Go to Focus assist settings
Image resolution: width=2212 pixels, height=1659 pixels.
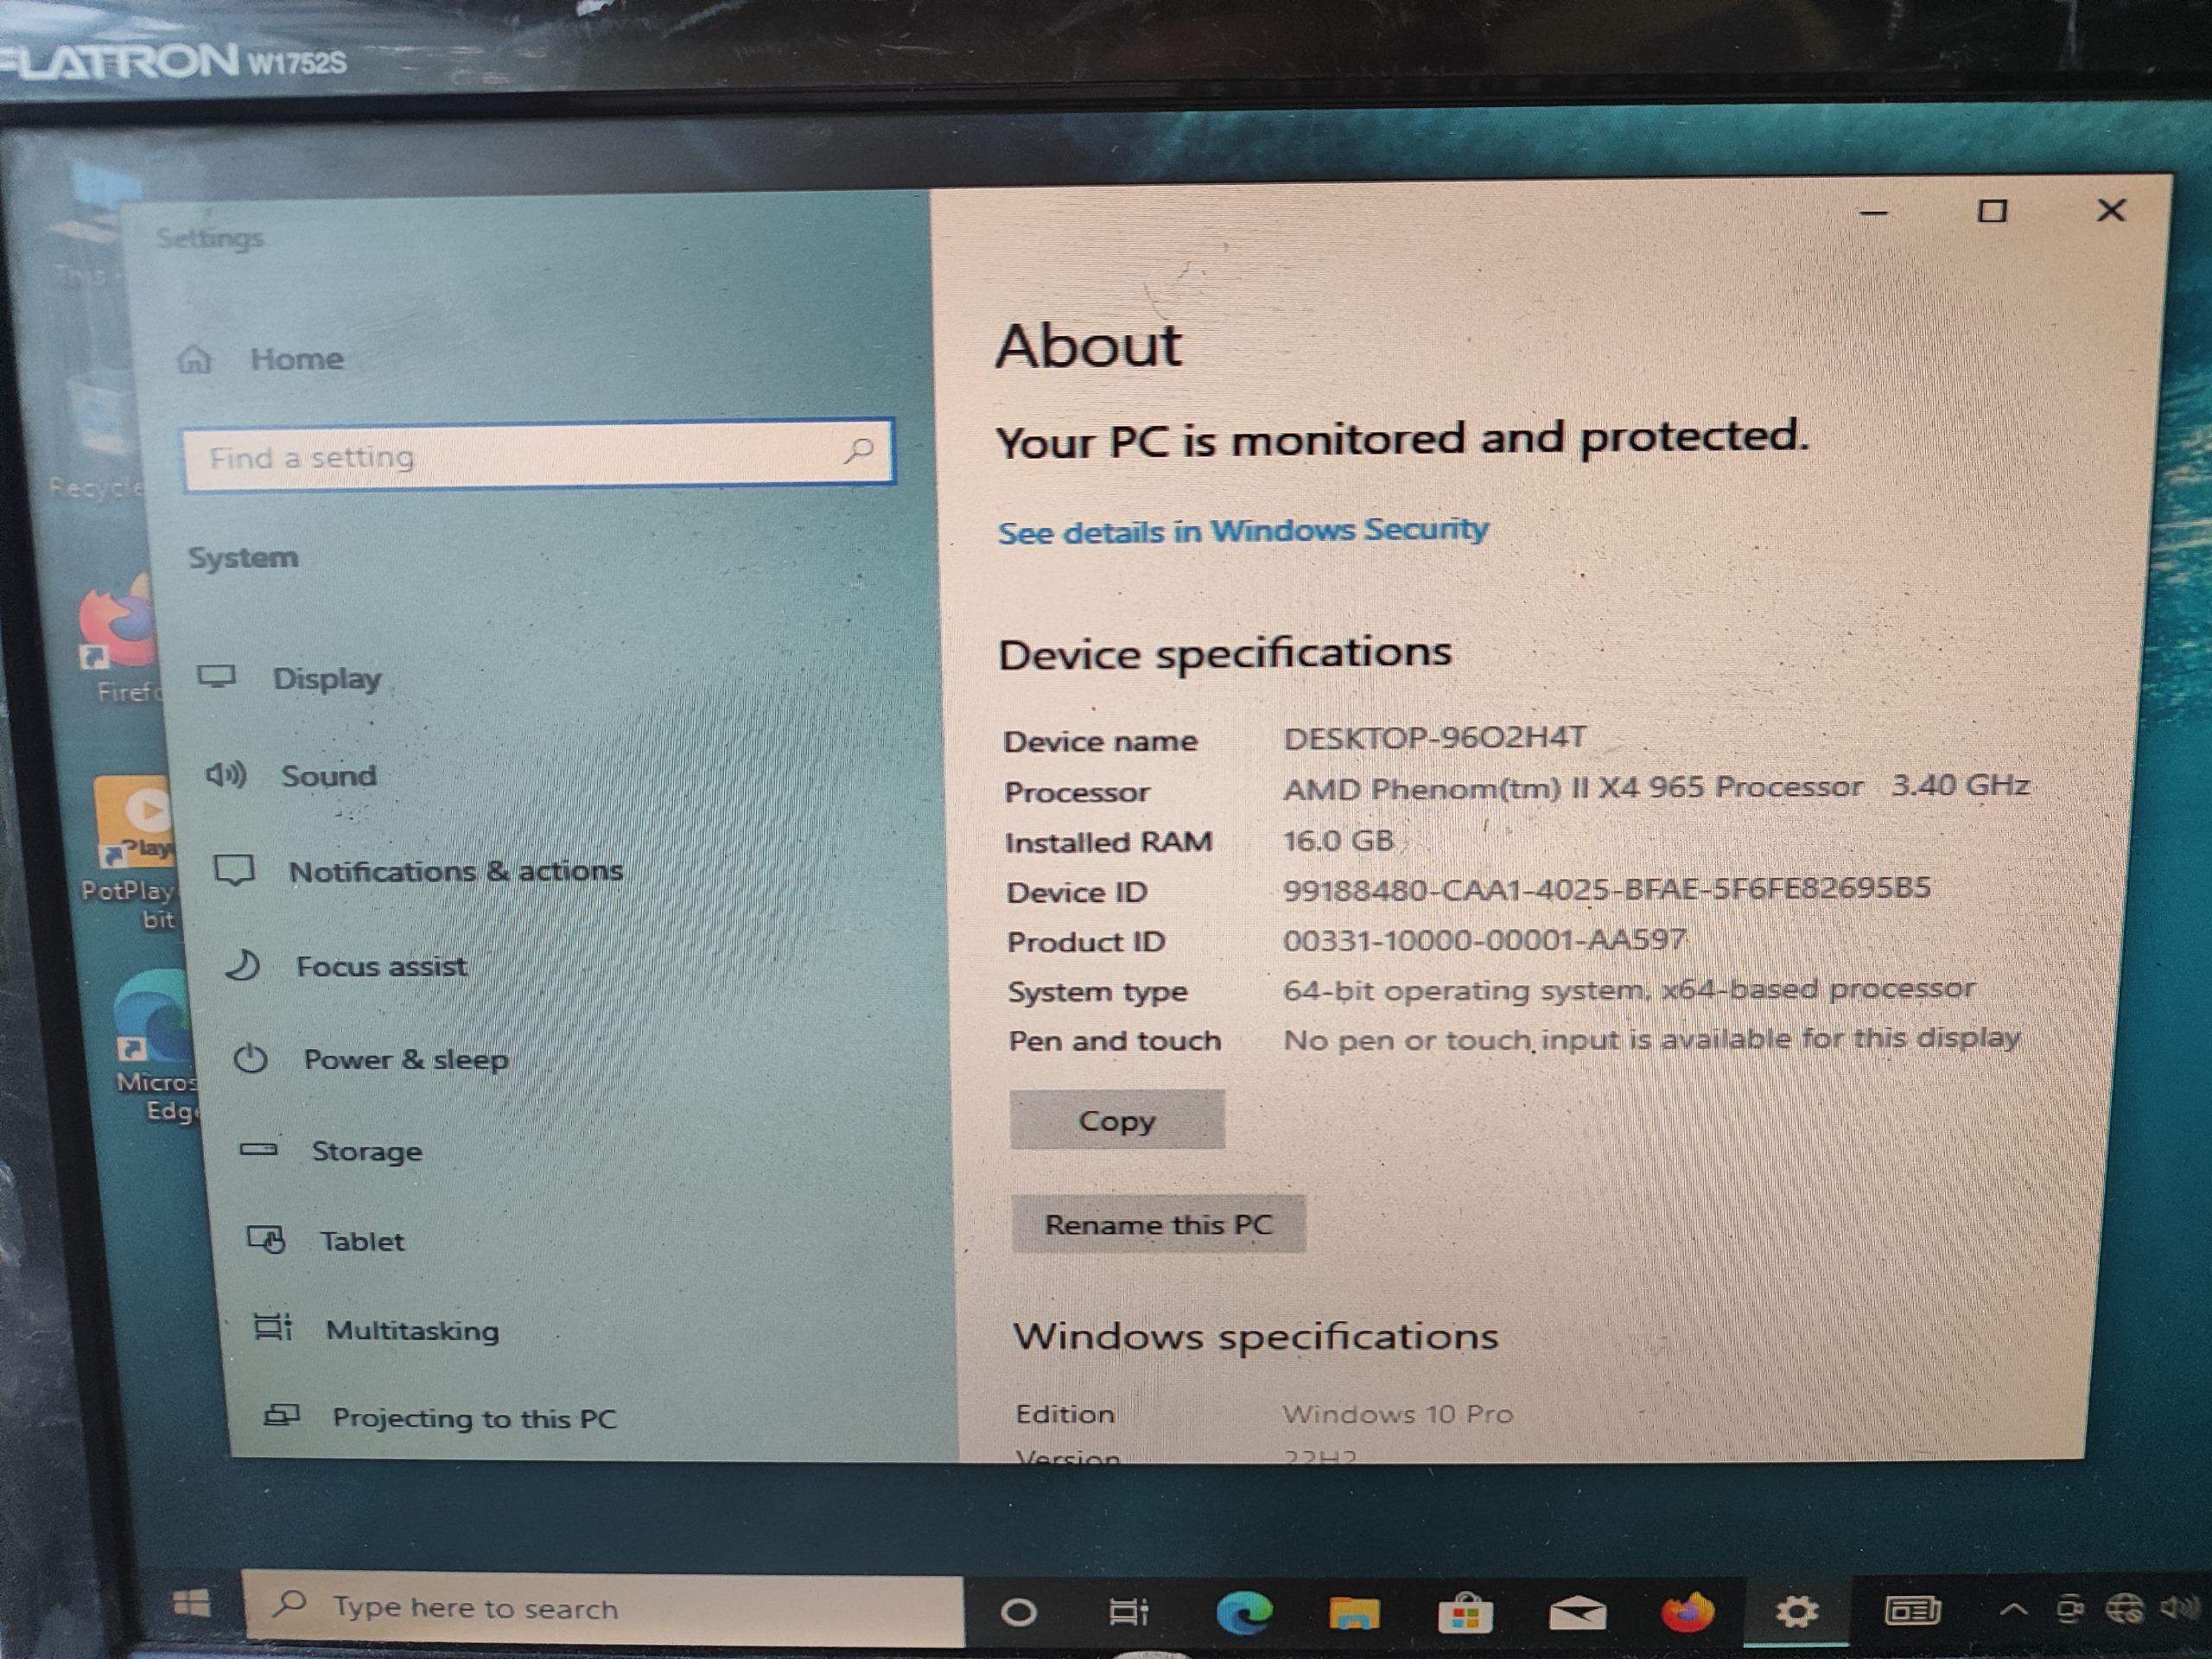381,967
